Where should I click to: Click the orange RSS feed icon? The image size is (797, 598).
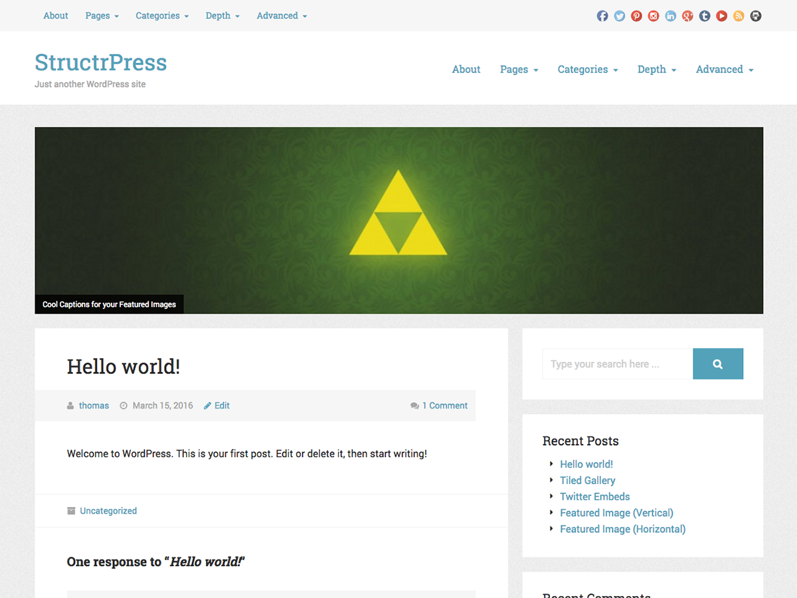(x=739, y=16)
